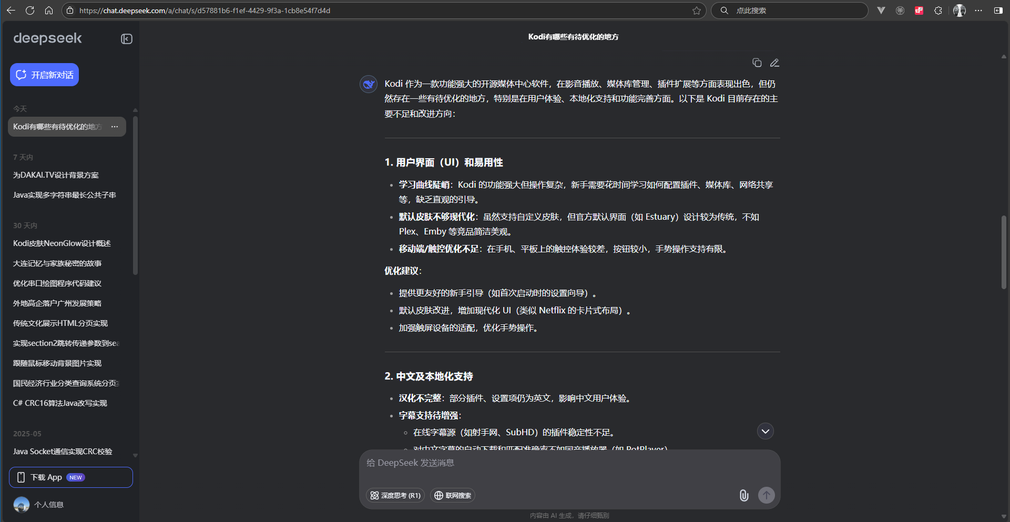
Task: Open browser three-dot settings menu
Action: 978,11
